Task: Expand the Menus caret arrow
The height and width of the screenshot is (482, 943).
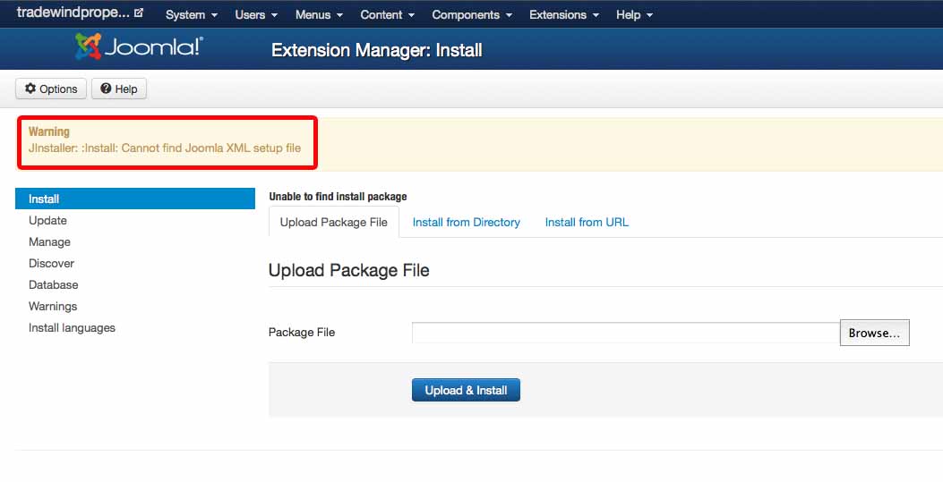Action: click(x=339, y=15)
